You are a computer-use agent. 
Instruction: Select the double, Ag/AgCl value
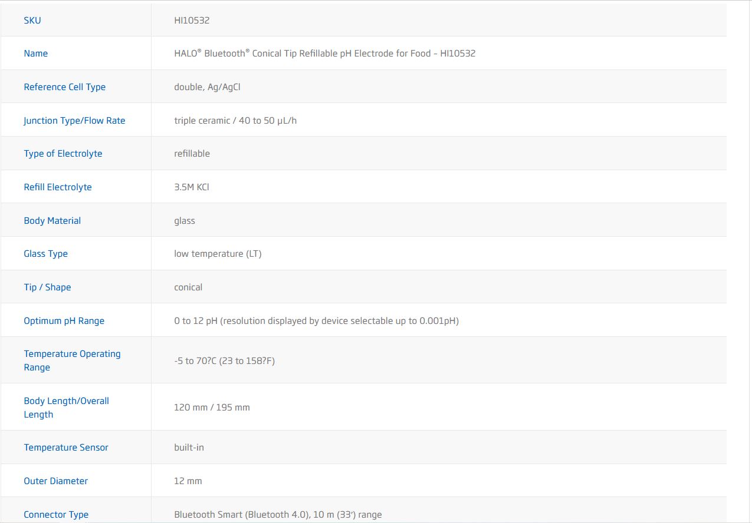[x=207, y=87]
